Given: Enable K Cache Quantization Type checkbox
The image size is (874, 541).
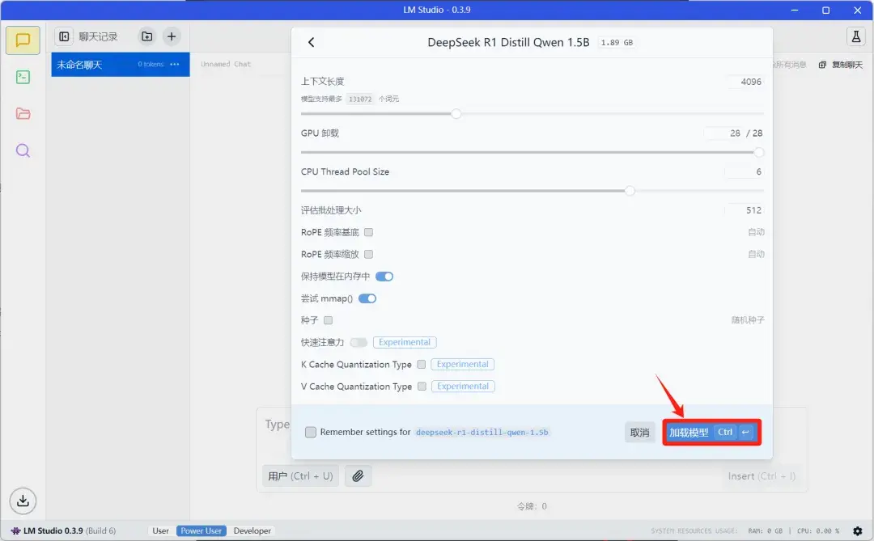Looking at the screenshot, I should tap(422, 365).
